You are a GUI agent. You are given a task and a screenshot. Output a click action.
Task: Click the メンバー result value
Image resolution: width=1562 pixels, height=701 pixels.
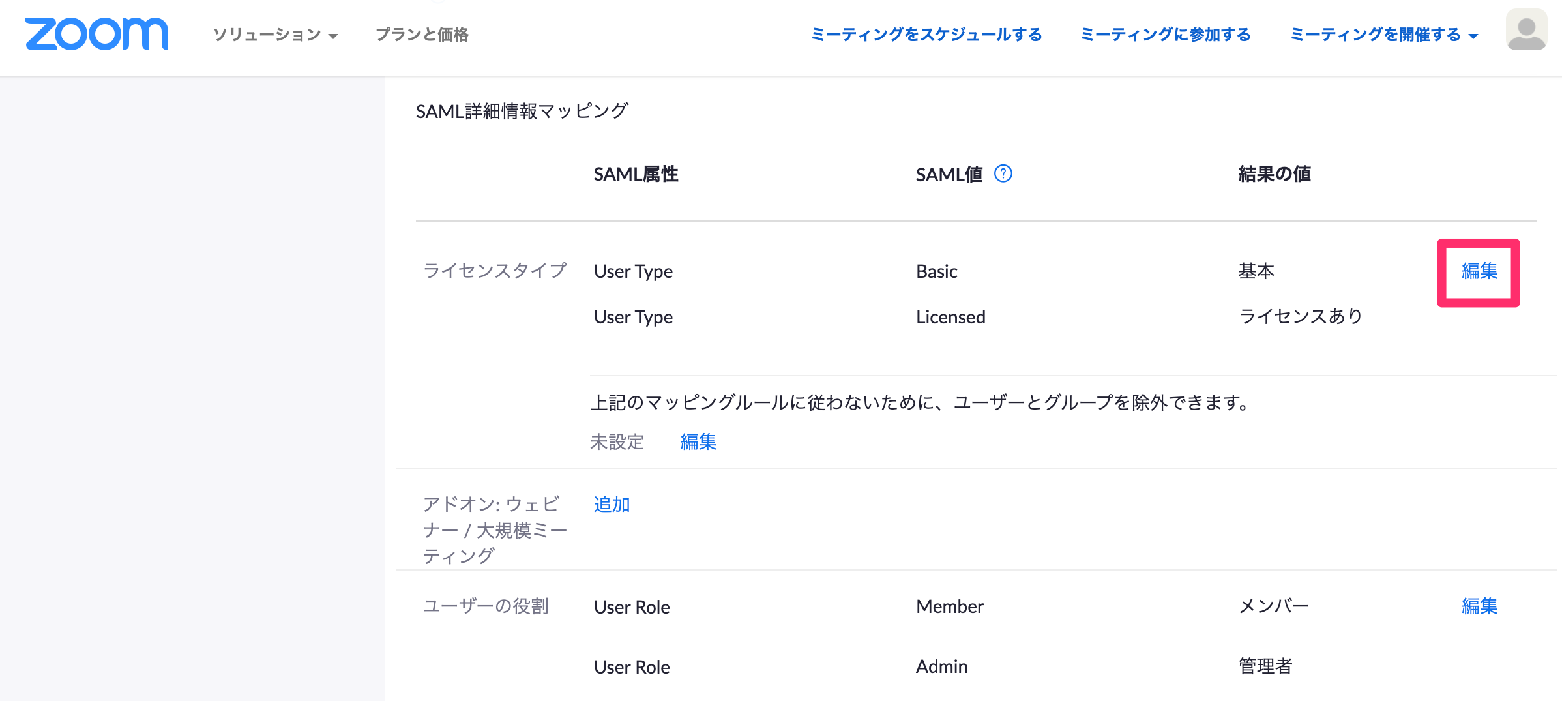(x=1274, y=606)
